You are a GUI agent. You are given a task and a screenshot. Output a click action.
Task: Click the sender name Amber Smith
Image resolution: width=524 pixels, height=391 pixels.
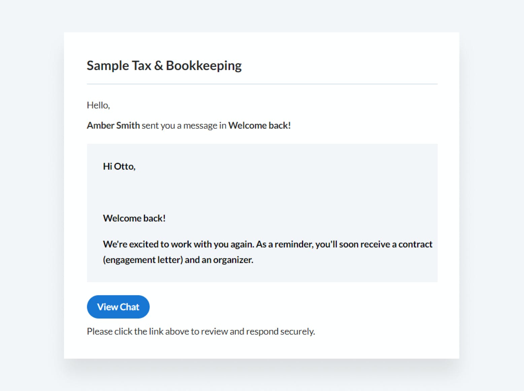[113, 125]
